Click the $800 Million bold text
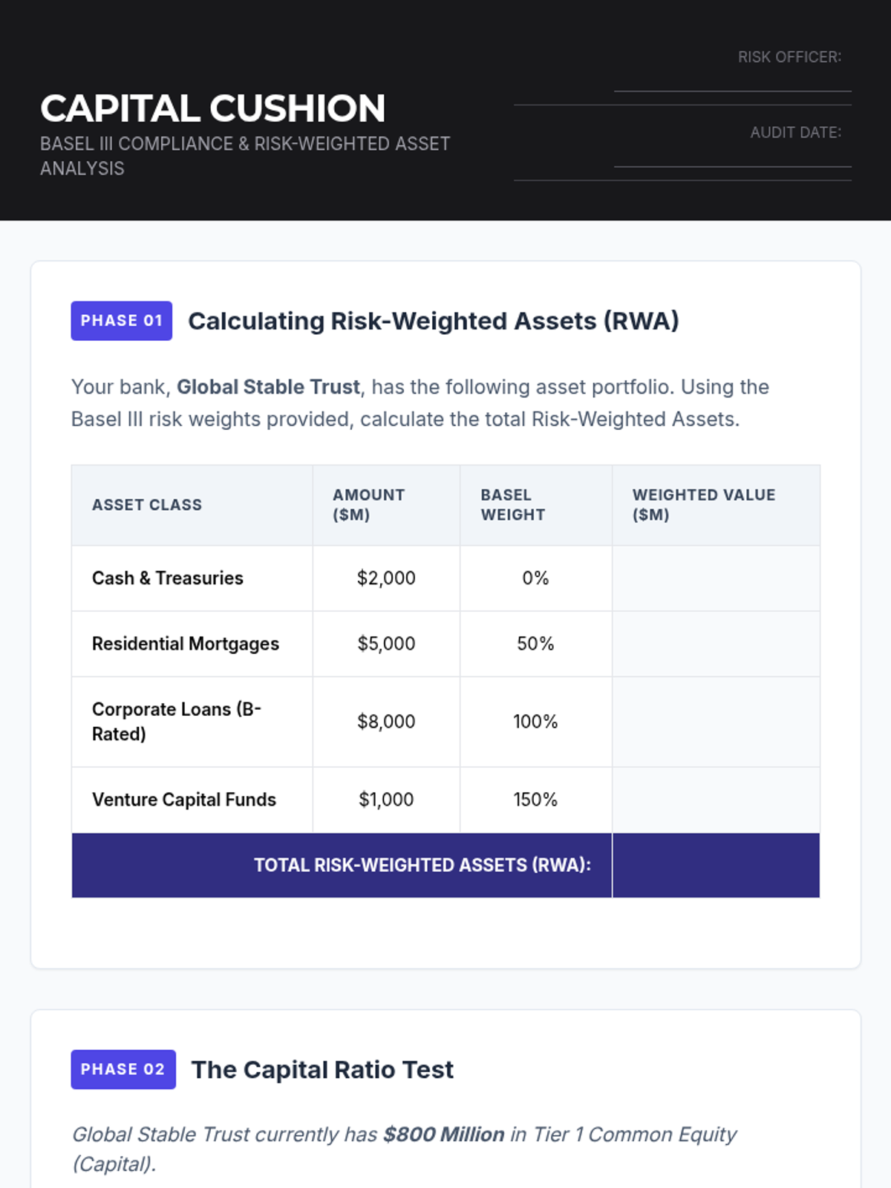 tap(444, 1135)
